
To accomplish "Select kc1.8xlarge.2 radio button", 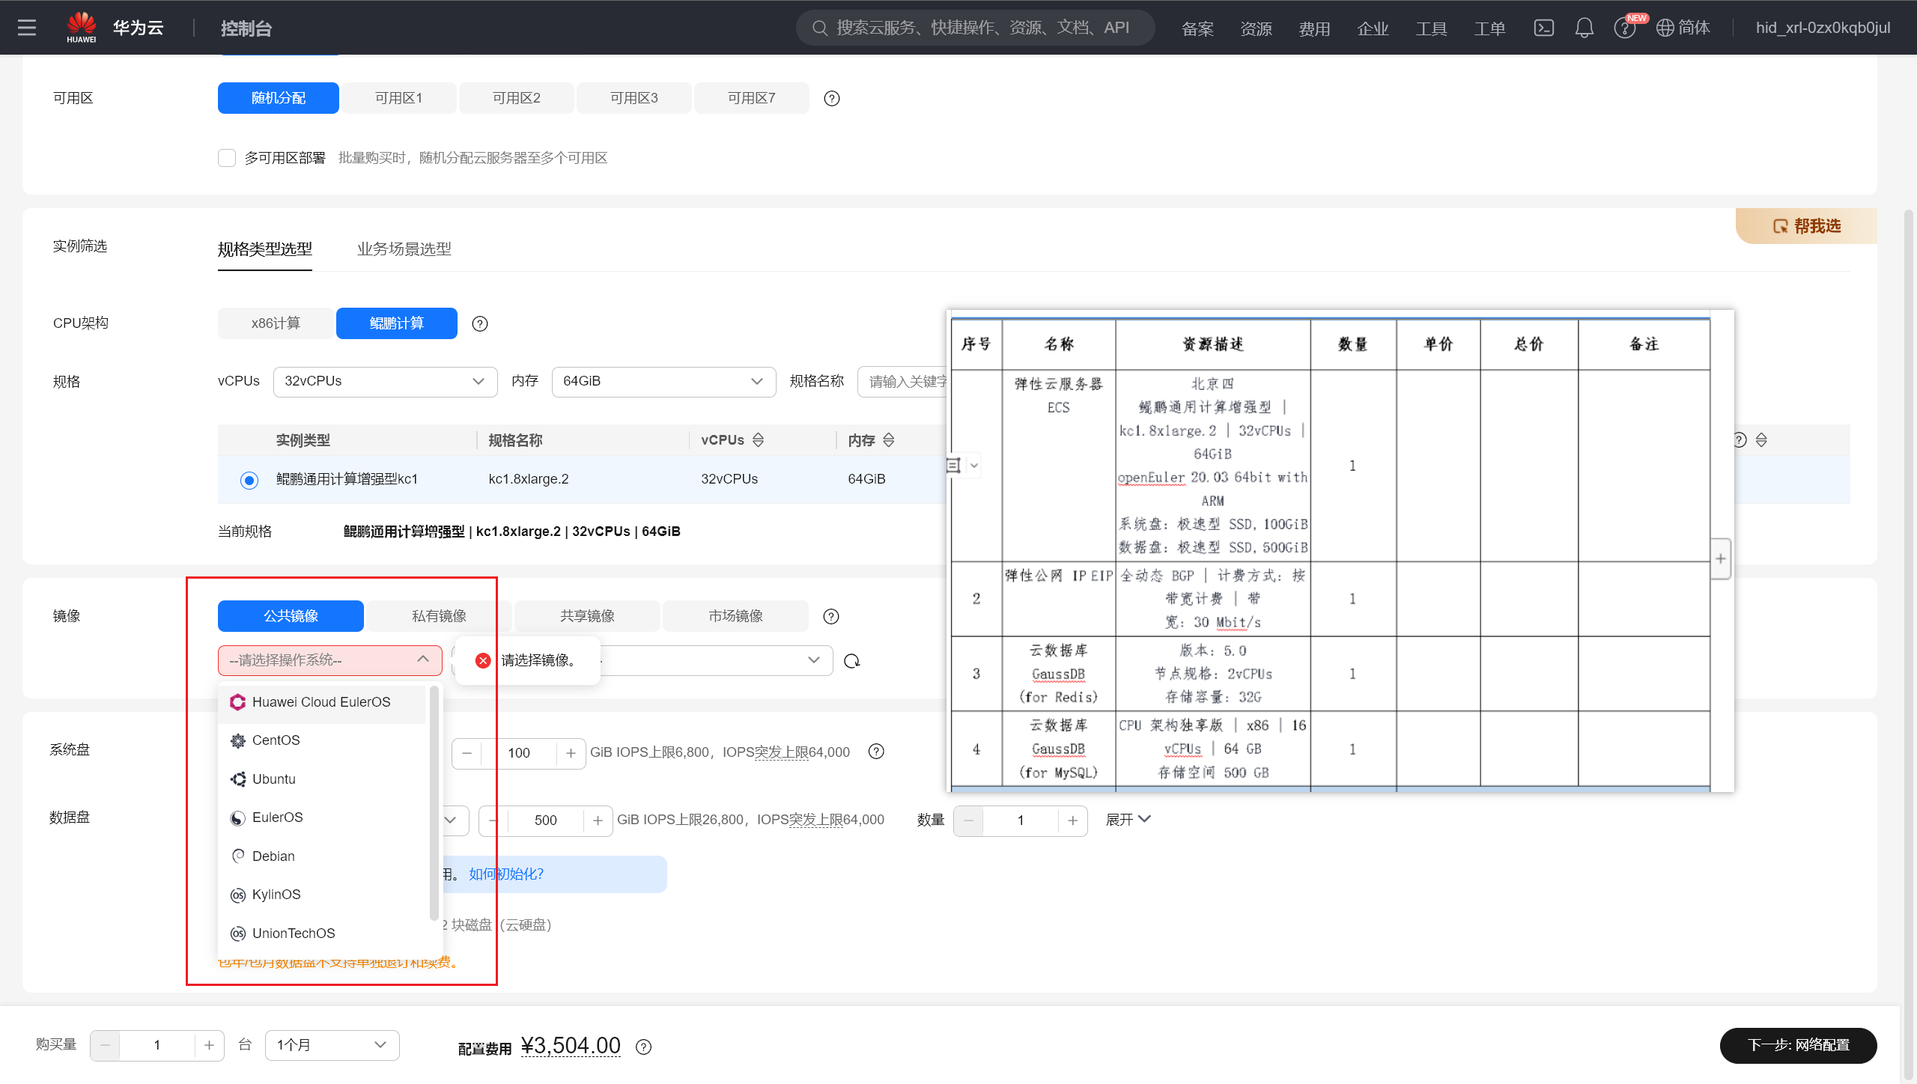I will point(249,480).
